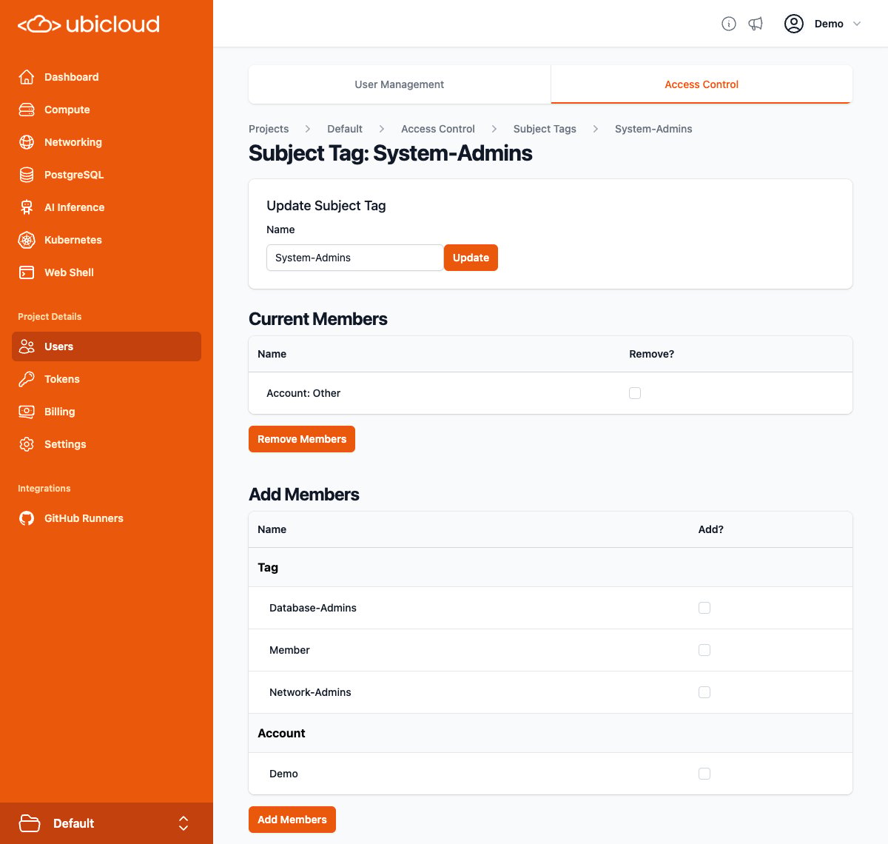Click the Add Members button
888x844 pixels.
coord(292,820)
